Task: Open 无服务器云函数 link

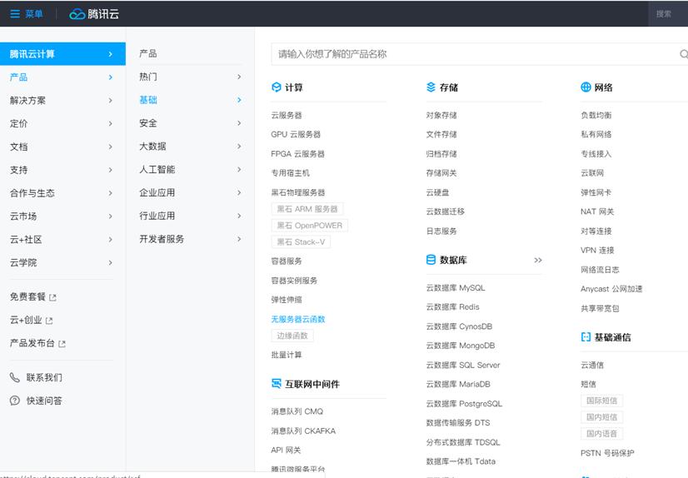Action: [298, 319]
